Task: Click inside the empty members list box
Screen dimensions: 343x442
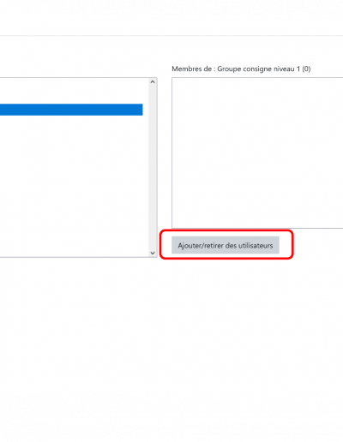Action: 257,152
